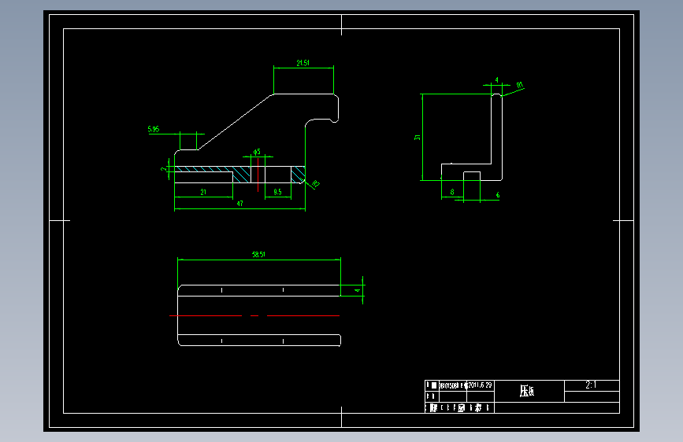The image size is (683, 442).
Task: Click the 5.95 dimension above the left step
Action: pos(154,129)
